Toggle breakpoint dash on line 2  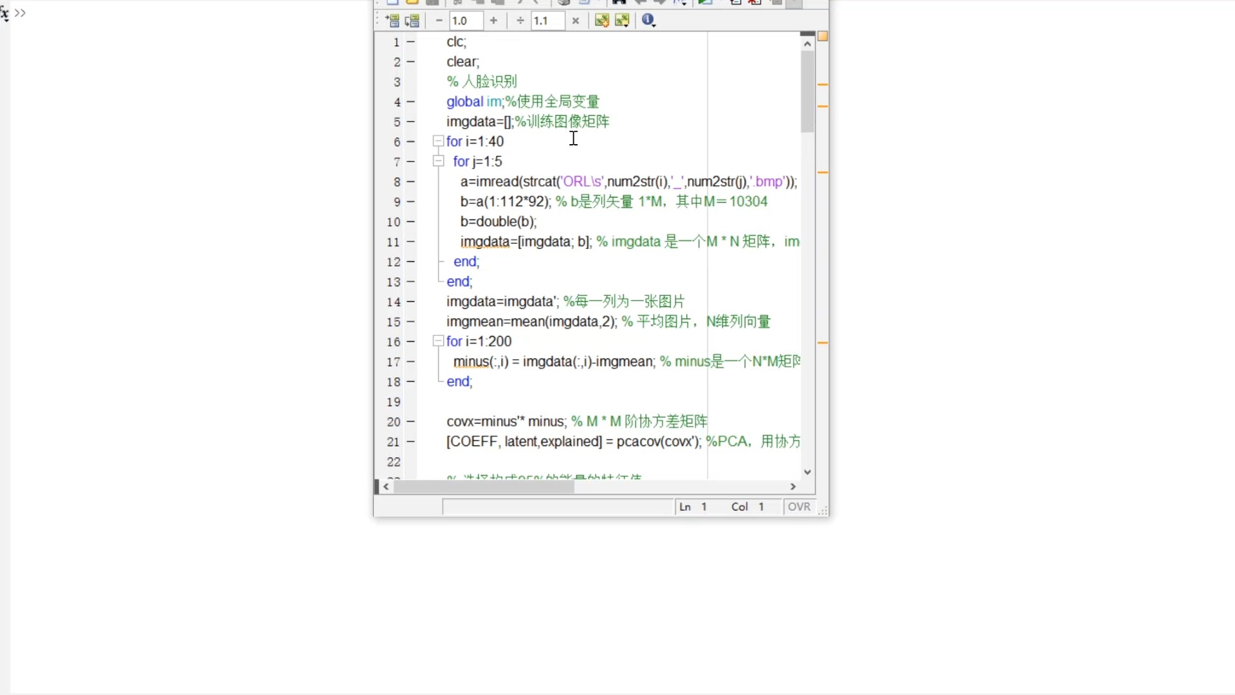(410, 62)
